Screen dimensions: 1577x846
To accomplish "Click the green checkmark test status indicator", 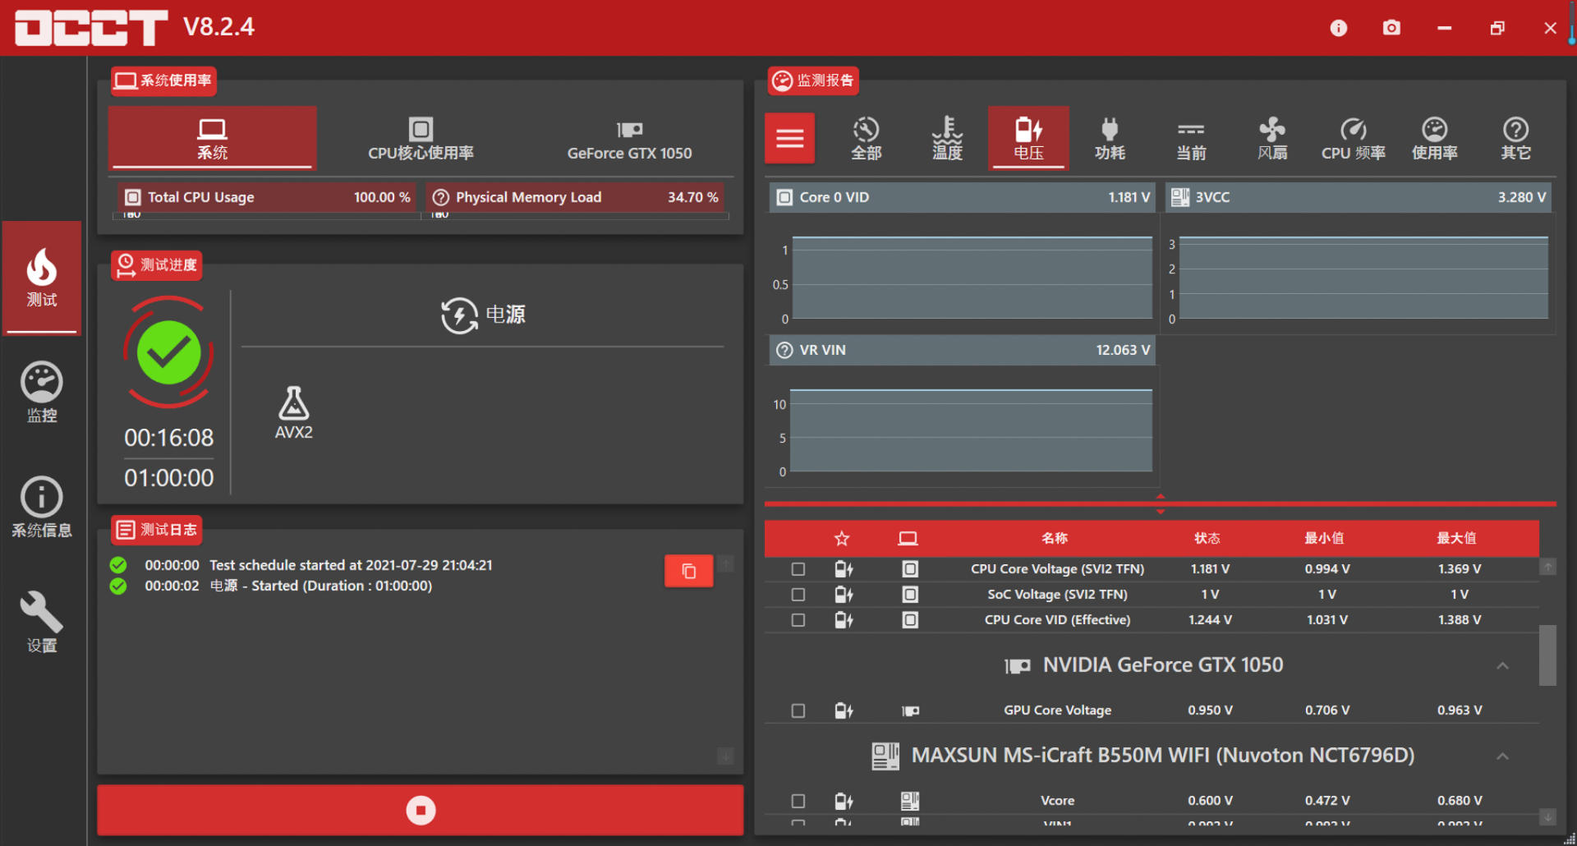I will coord(169,352).
